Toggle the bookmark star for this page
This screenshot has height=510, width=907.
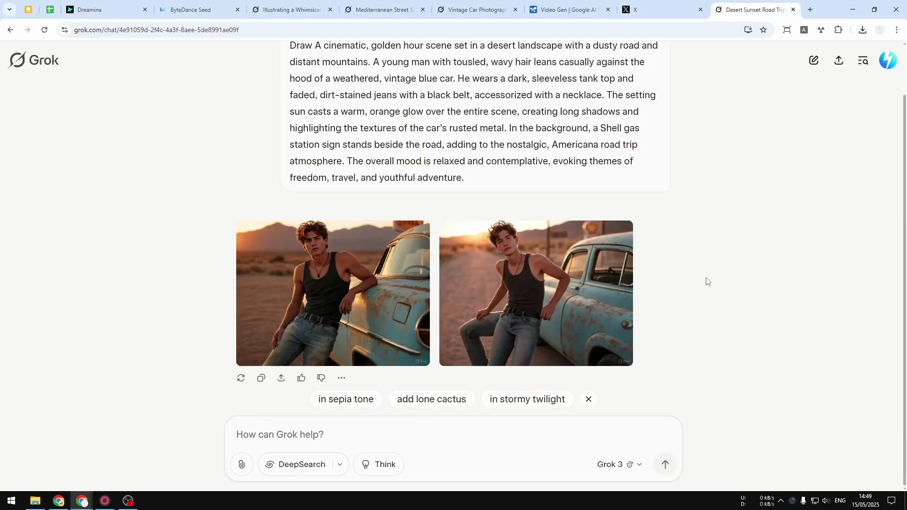coord(764,29)
